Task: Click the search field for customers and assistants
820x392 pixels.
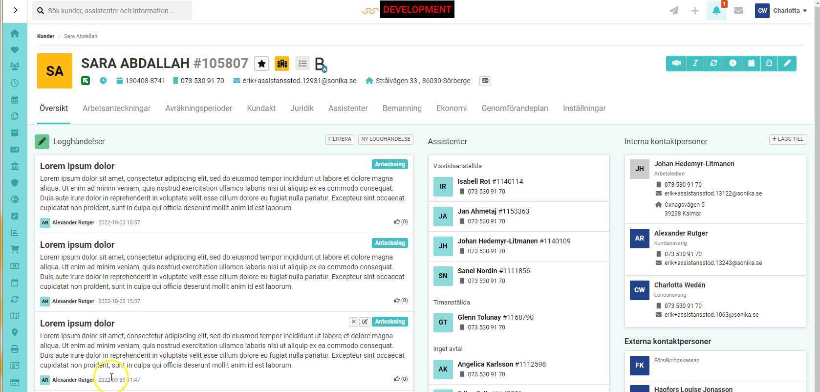Action: (x=112, y=11)
